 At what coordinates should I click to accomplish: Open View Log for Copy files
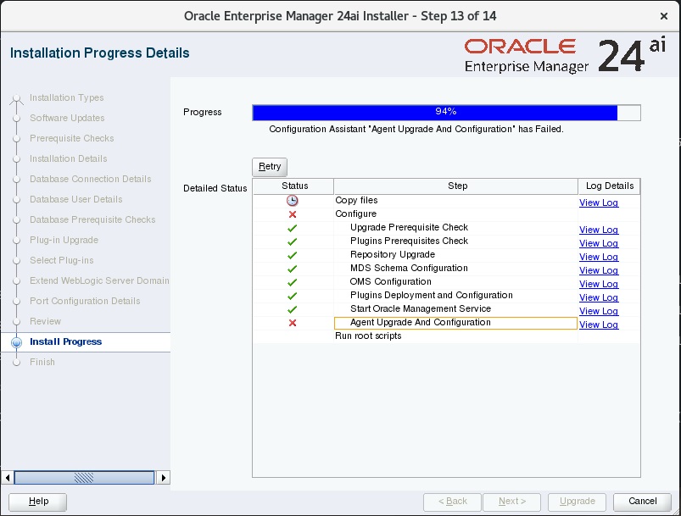[x=599, y=203]
